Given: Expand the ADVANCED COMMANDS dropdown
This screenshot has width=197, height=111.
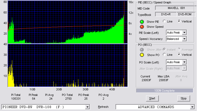Looking at the screenshot, I should coord(192,107).
